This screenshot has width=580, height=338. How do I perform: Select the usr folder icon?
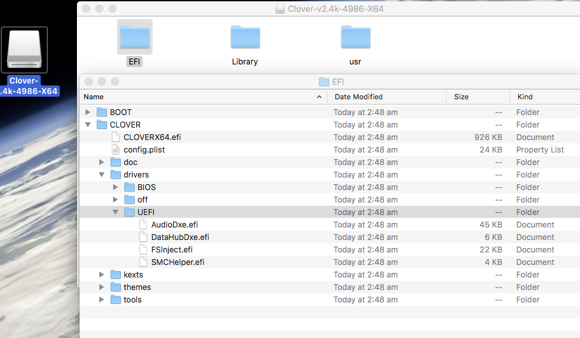click(356, 37)
